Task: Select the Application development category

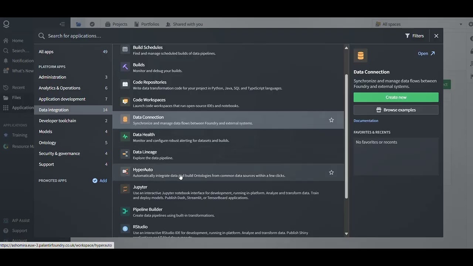Action: [73, 99]
